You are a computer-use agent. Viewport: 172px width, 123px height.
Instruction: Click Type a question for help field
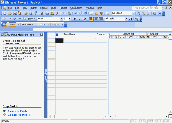click(147, 8)
